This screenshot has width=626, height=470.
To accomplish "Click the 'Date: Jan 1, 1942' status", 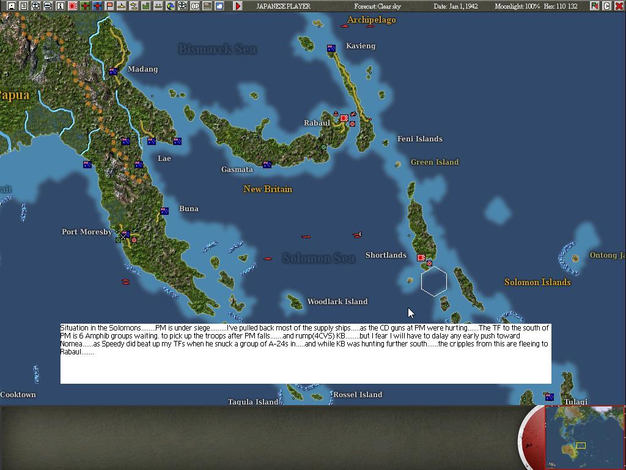I will tap(455, 6).
